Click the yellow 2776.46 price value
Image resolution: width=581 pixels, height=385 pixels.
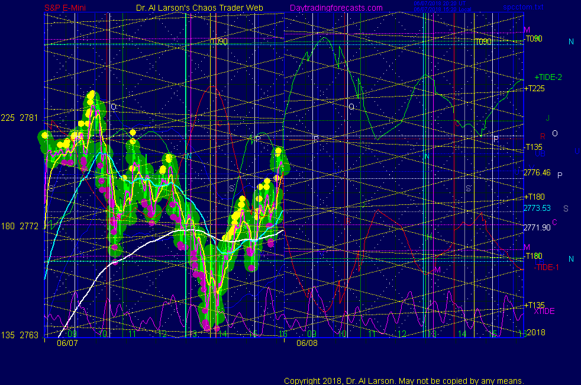tap(537, 172)
